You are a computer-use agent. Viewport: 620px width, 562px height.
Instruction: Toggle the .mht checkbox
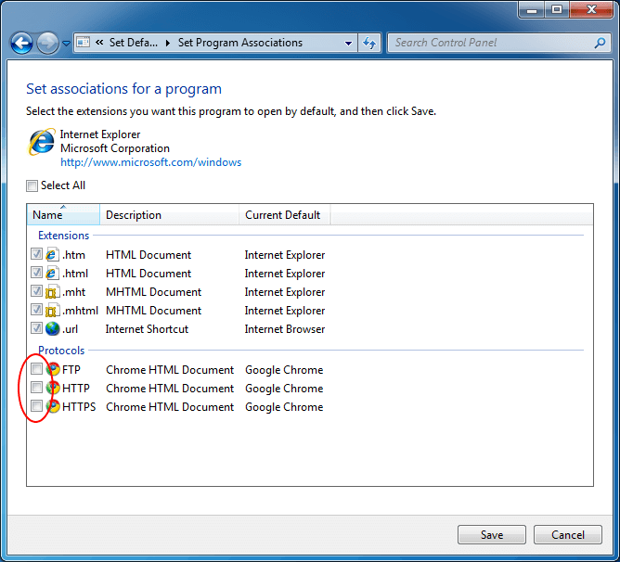click(x=36, y=291)
